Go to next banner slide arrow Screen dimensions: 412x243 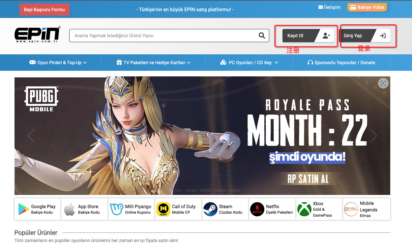373,135
